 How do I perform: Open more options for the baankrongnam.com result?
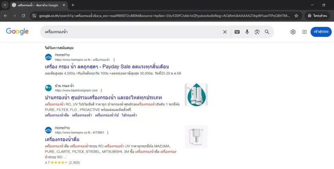tap(102, 90)
